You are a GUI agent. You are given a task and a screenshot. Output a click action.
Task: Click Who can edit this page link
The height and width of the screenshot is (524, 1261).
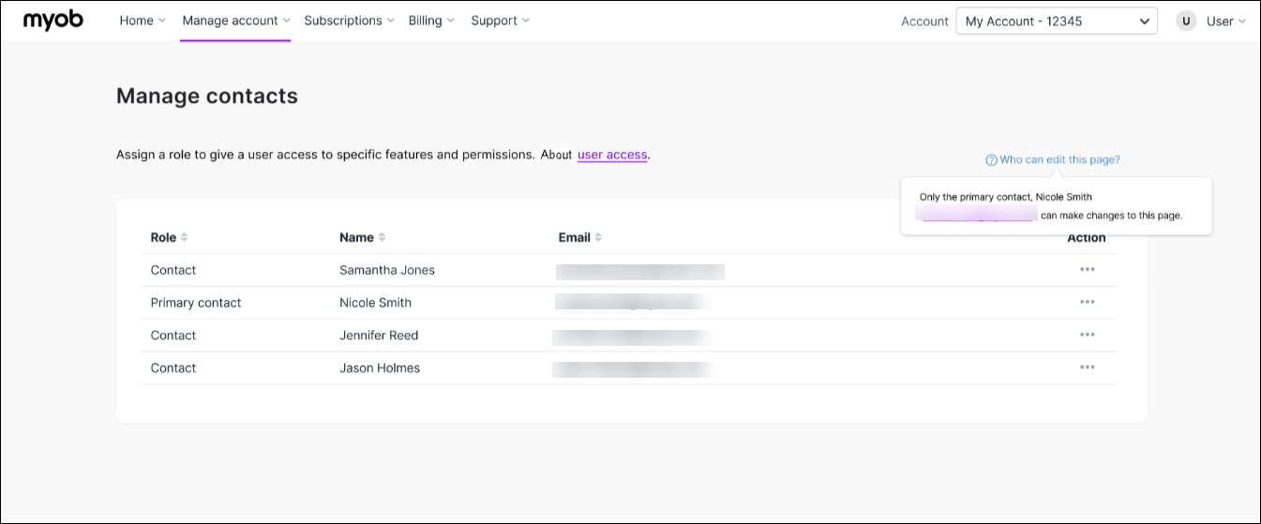(x=1059, y=160)
